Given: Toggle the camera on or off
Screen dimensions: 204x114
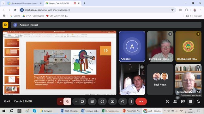Looking at the screenshot, I should (x=82, y=101).
